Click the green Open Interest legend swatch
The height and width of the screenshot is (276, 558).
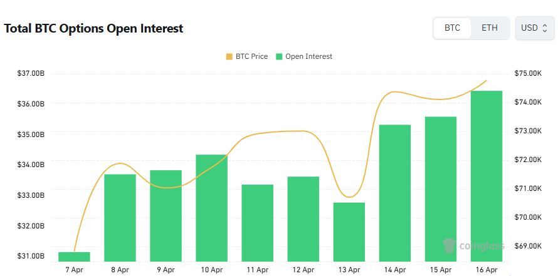coord(279,56)
